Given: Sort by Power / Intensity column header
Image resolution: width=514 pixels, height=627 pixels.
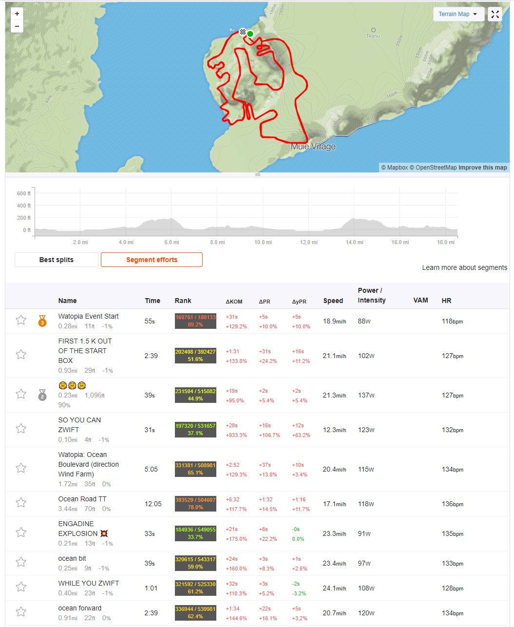Looking at the screenshot, I should 372,295.
